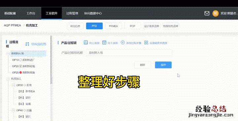Select OP30 折弯 in the tree

(24, 85)
